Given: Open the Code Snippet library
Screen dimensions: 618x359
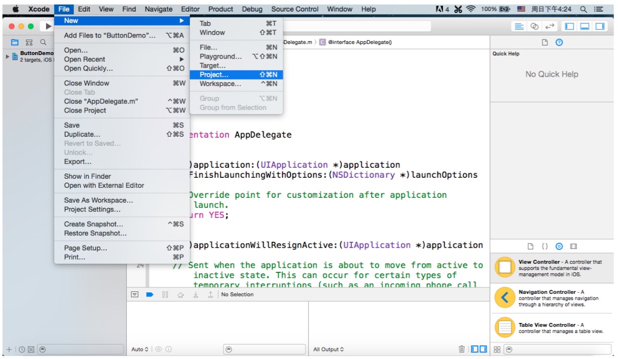Looking at the screenshot, I should (x=545, y=246).
